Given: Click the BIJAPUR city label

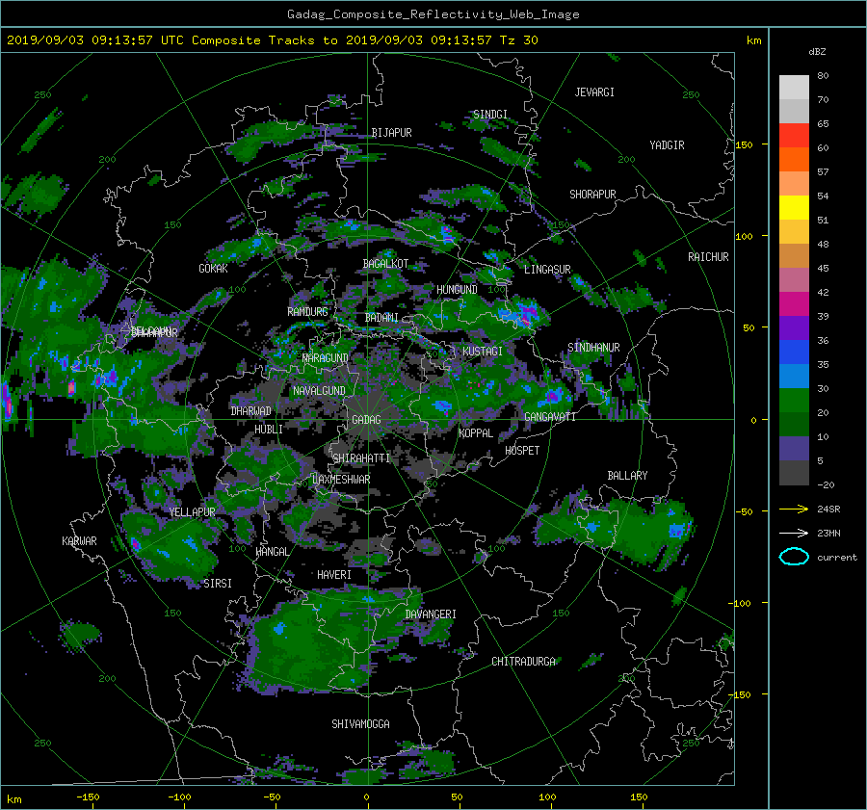Looking at the screenshot, I should pos(391,133).
